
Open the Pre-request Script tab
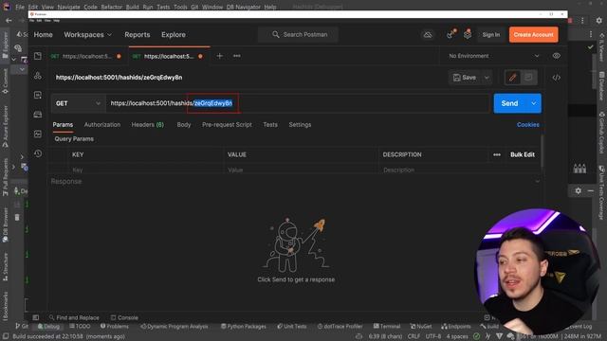227,124
